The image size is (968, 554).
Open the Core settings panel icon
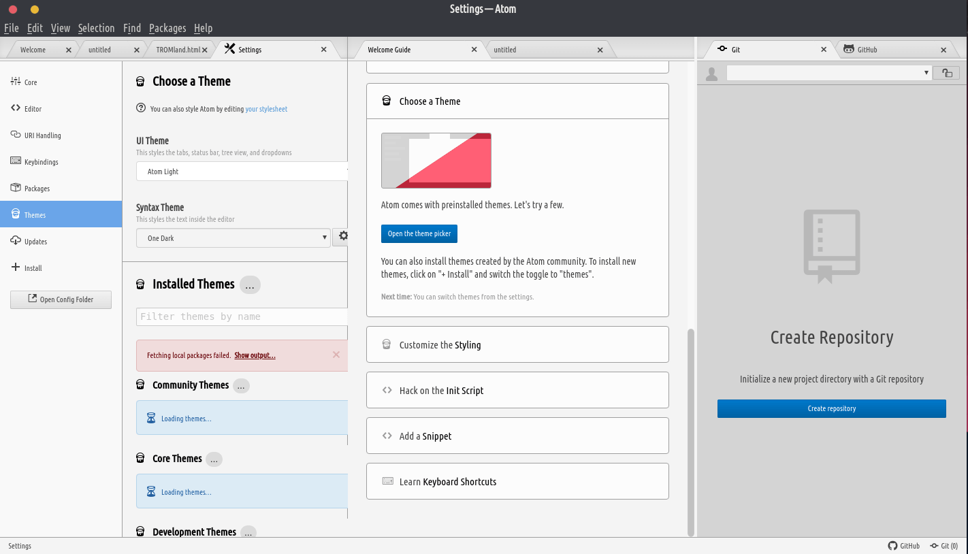click(x=16, y=82)
